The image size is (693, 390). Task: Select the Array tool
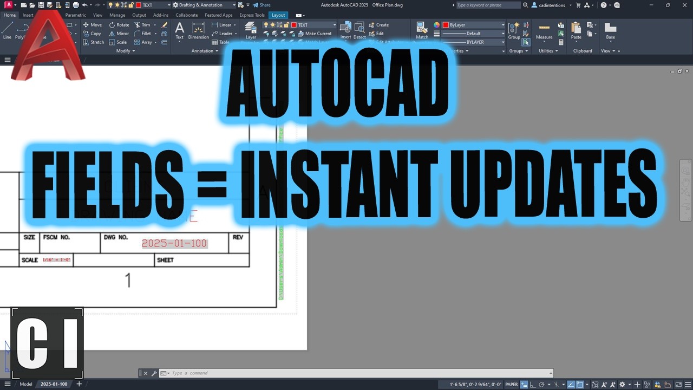pos(143,42)
